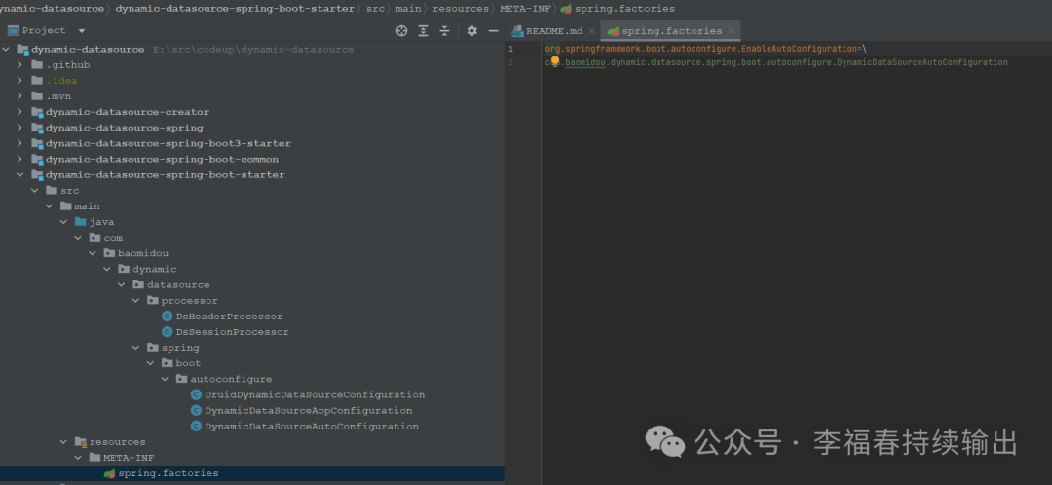
Task: Collapse the java source folder arrow
Action: [63, 222]
